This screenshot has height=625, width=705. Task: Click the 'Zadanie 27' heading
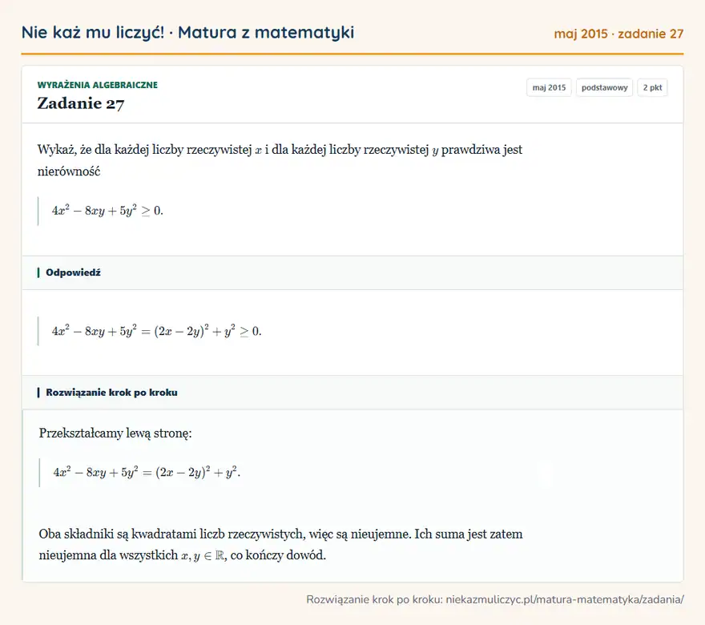(x=80, y=103)
